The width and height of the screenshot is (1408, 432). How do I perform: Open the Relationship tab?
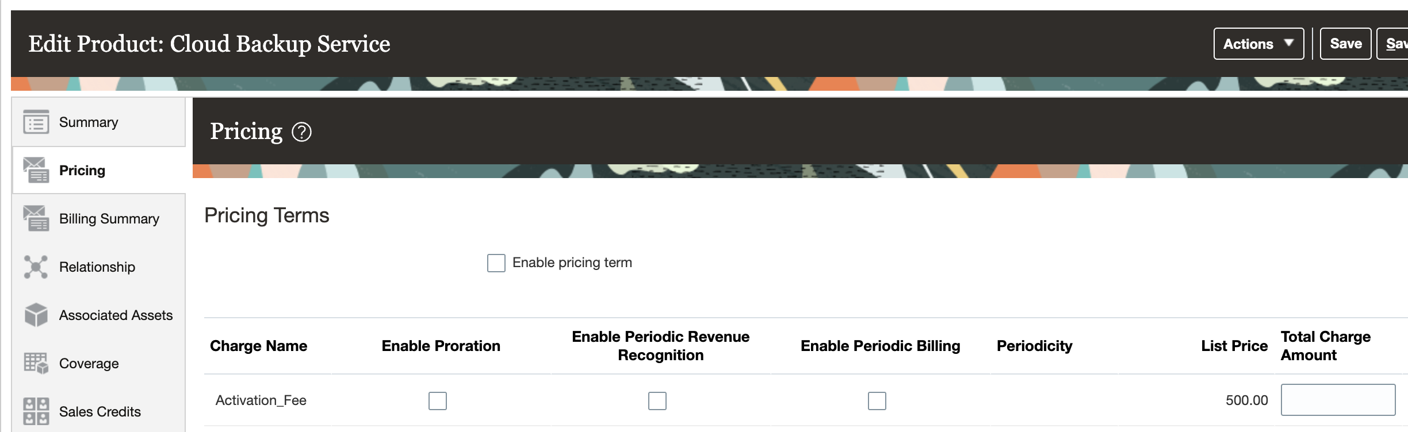tap(97, 267)
